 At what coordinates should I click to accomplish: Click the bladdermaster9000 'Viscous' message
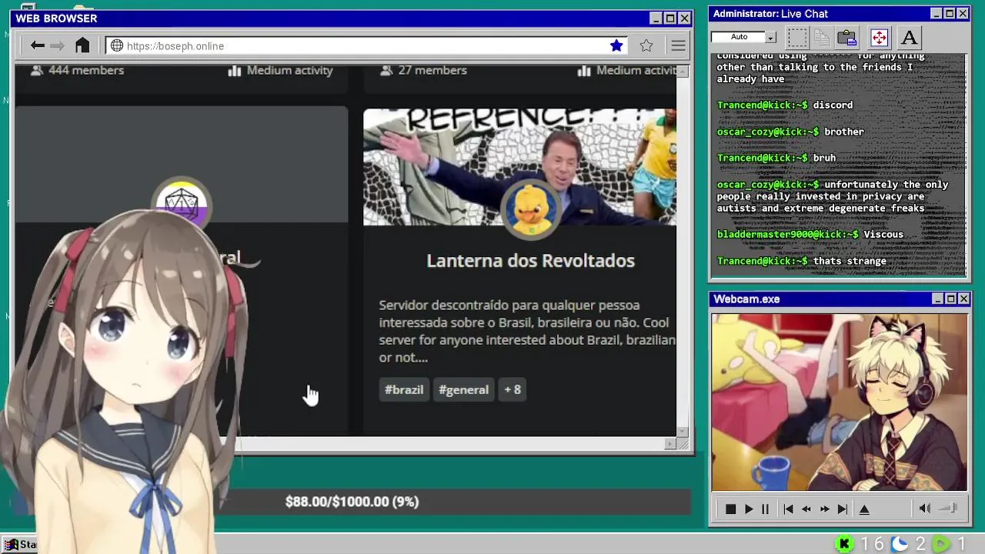click(x=810, y=234)
